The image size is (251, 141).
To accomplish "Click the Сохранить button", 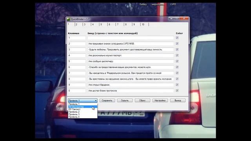I will pos(107,101).
